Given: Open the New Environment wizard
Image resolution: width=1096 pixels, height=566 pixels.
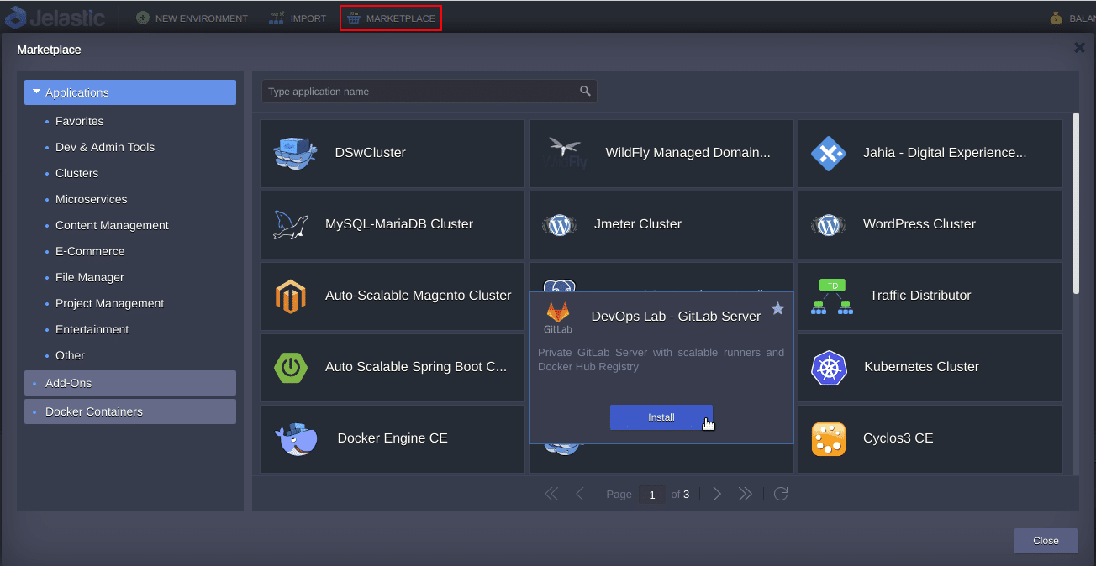Looking at the screenshot, I should click(192, 18).
